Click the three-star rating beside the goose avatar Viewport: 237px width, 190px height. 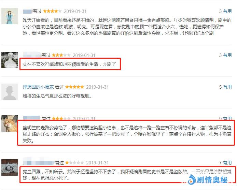click(61, 55)
